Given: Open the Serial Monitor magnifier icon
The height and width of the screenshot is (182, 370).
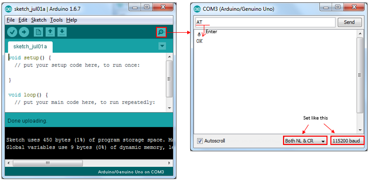Looking at the screenshot, I should (161, 32).
